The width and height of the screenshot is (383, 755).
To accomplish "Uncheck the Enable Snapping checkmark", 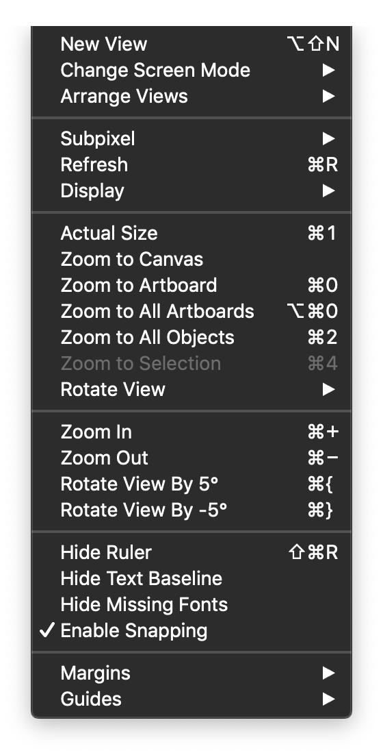I will point(191,630).
